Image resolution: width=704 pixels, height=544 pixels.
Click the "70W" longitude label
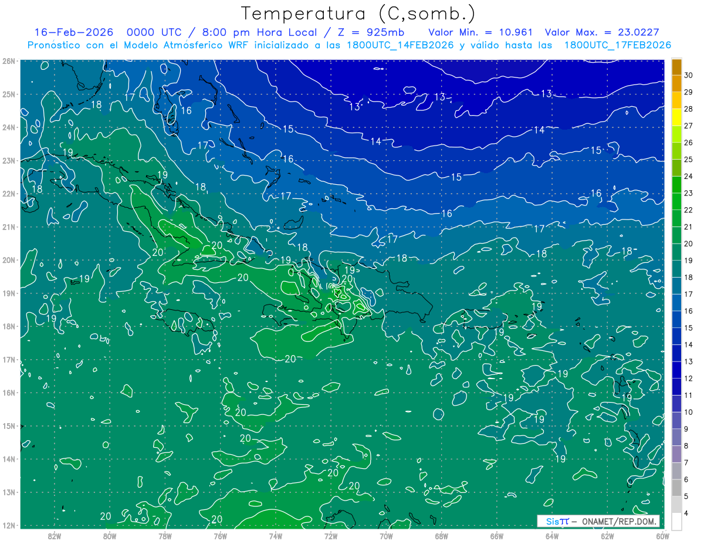[x=386, y=536]
